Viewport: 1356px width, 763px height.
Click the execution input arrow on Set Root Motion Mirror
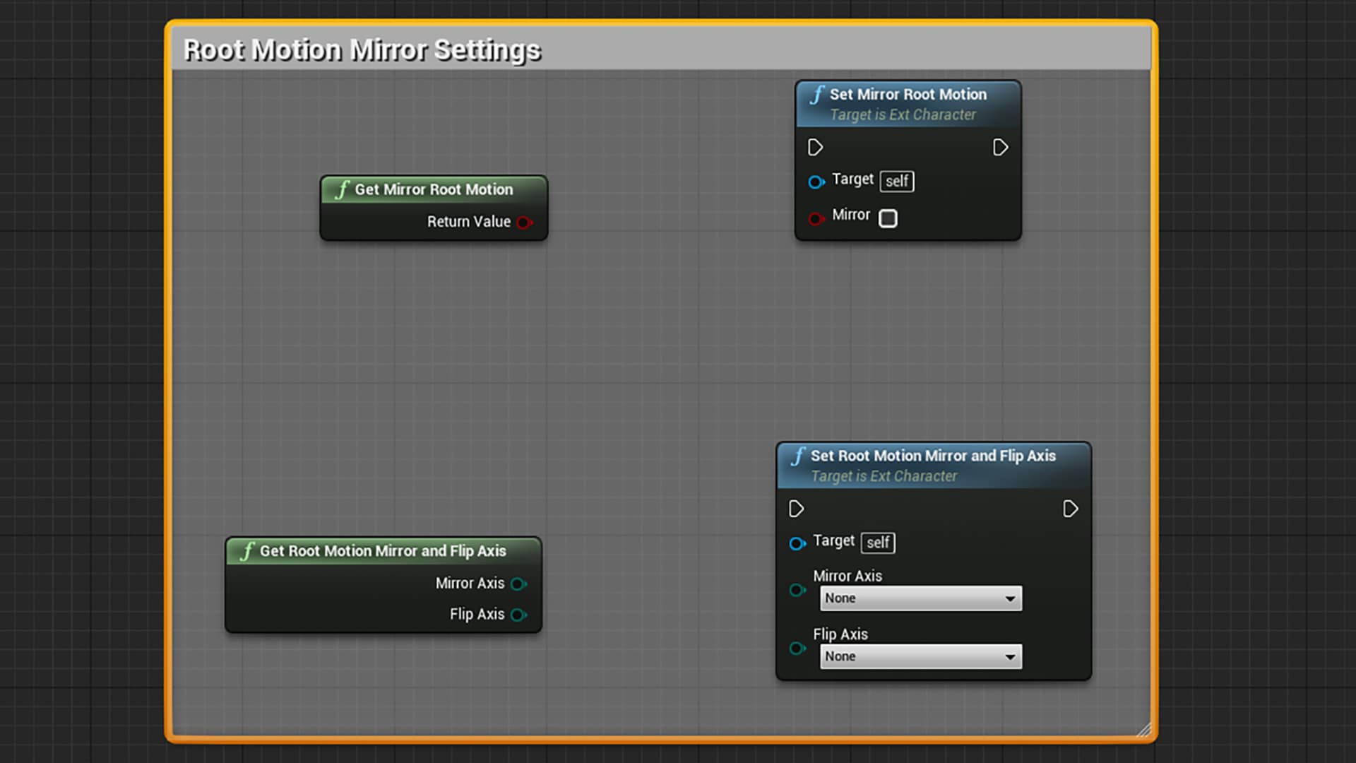point(797,509)
